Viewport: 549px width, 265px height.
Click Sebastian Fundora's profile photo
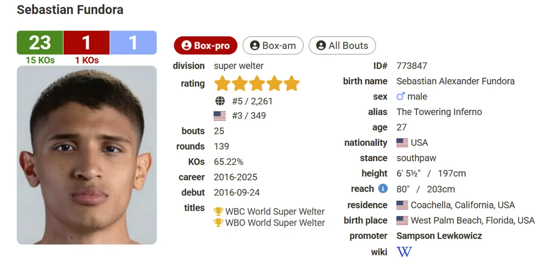86,155
